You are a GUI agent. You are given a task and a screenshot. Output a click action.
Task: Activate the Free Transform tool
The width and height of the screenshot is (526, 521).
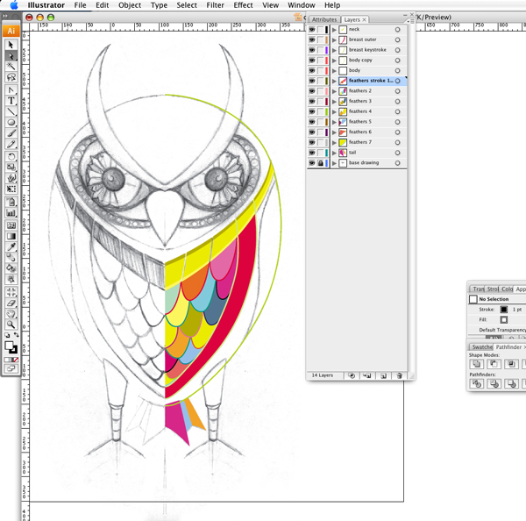click(x=11, y=189)
